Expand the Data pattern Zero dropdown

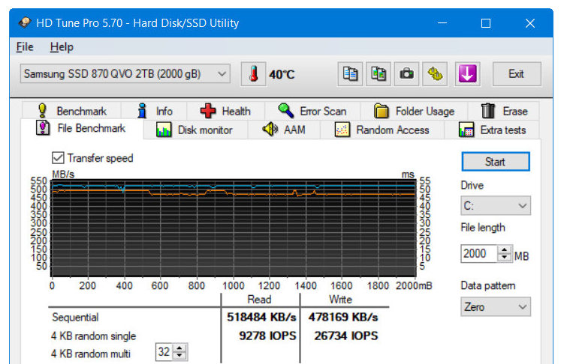[x=495, y=307]
